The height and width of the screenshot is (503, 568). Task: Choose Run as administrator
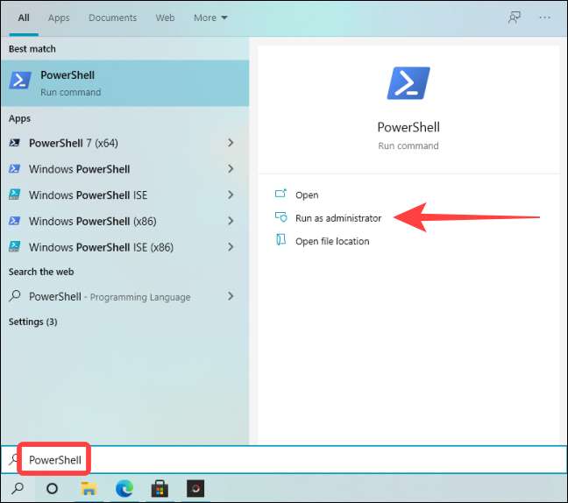(x=338, y=218)
